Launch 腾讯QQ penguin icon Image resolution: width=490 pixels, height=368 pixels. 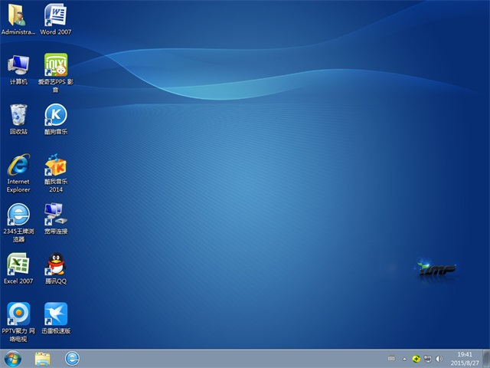pos(55,264)
